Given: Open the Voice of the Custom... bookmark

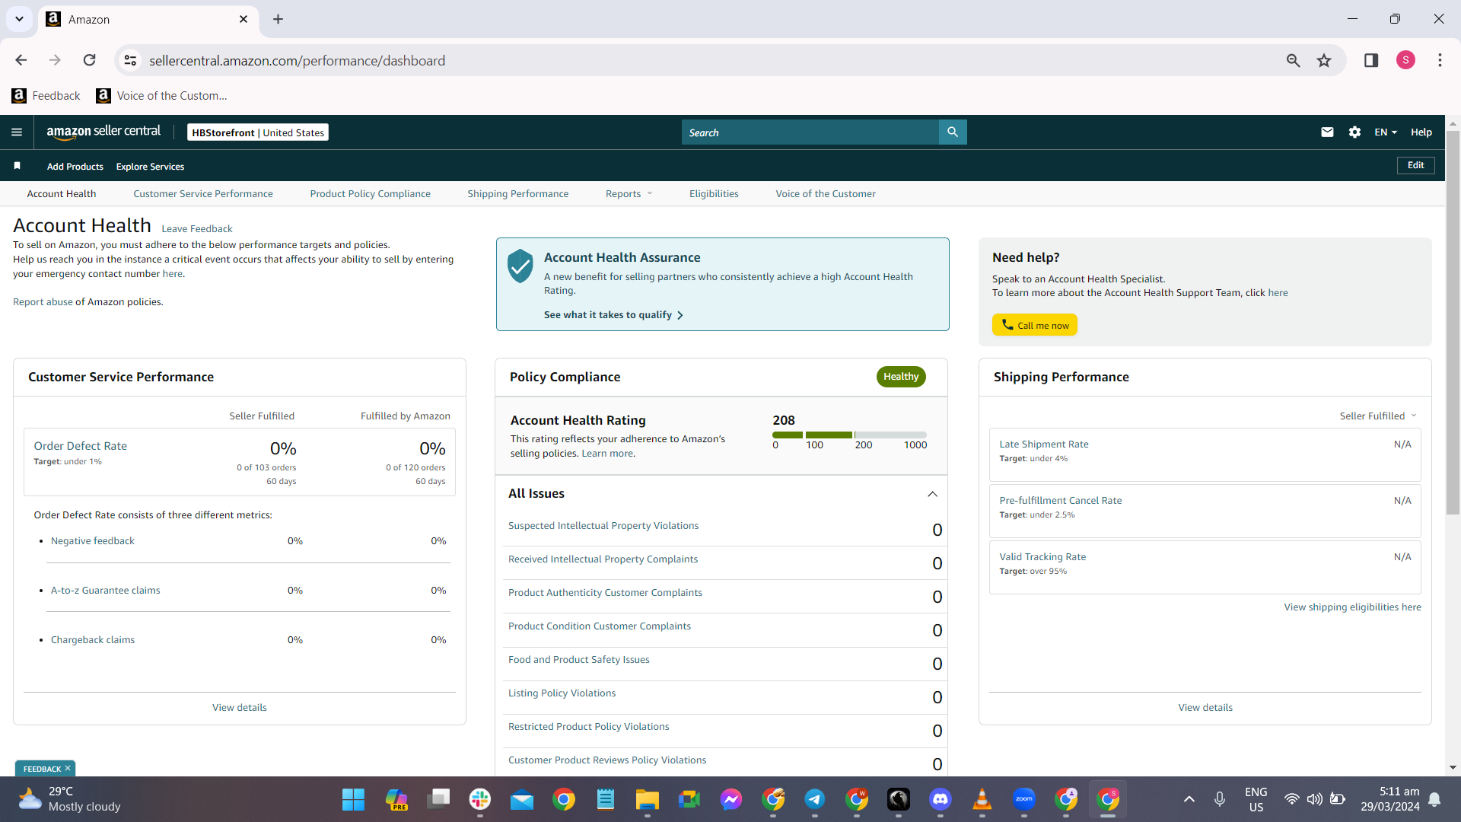Looking at the screenshot, I should (162, 96).
